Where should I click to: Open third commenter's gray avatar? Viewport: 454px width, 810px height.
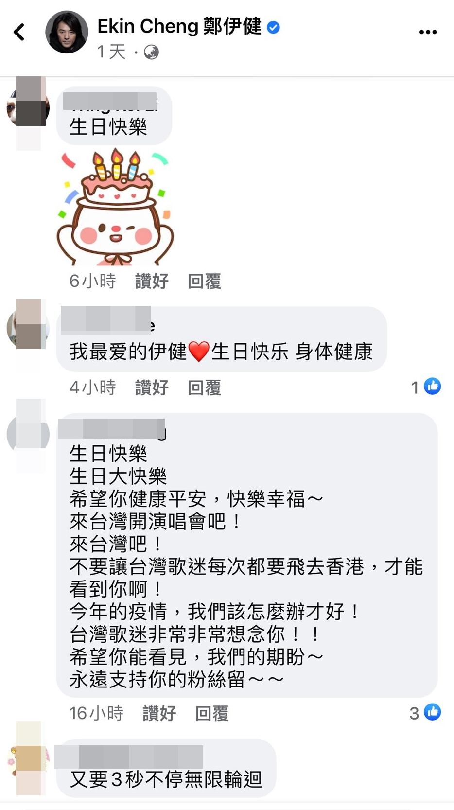(x=28, y=435)
